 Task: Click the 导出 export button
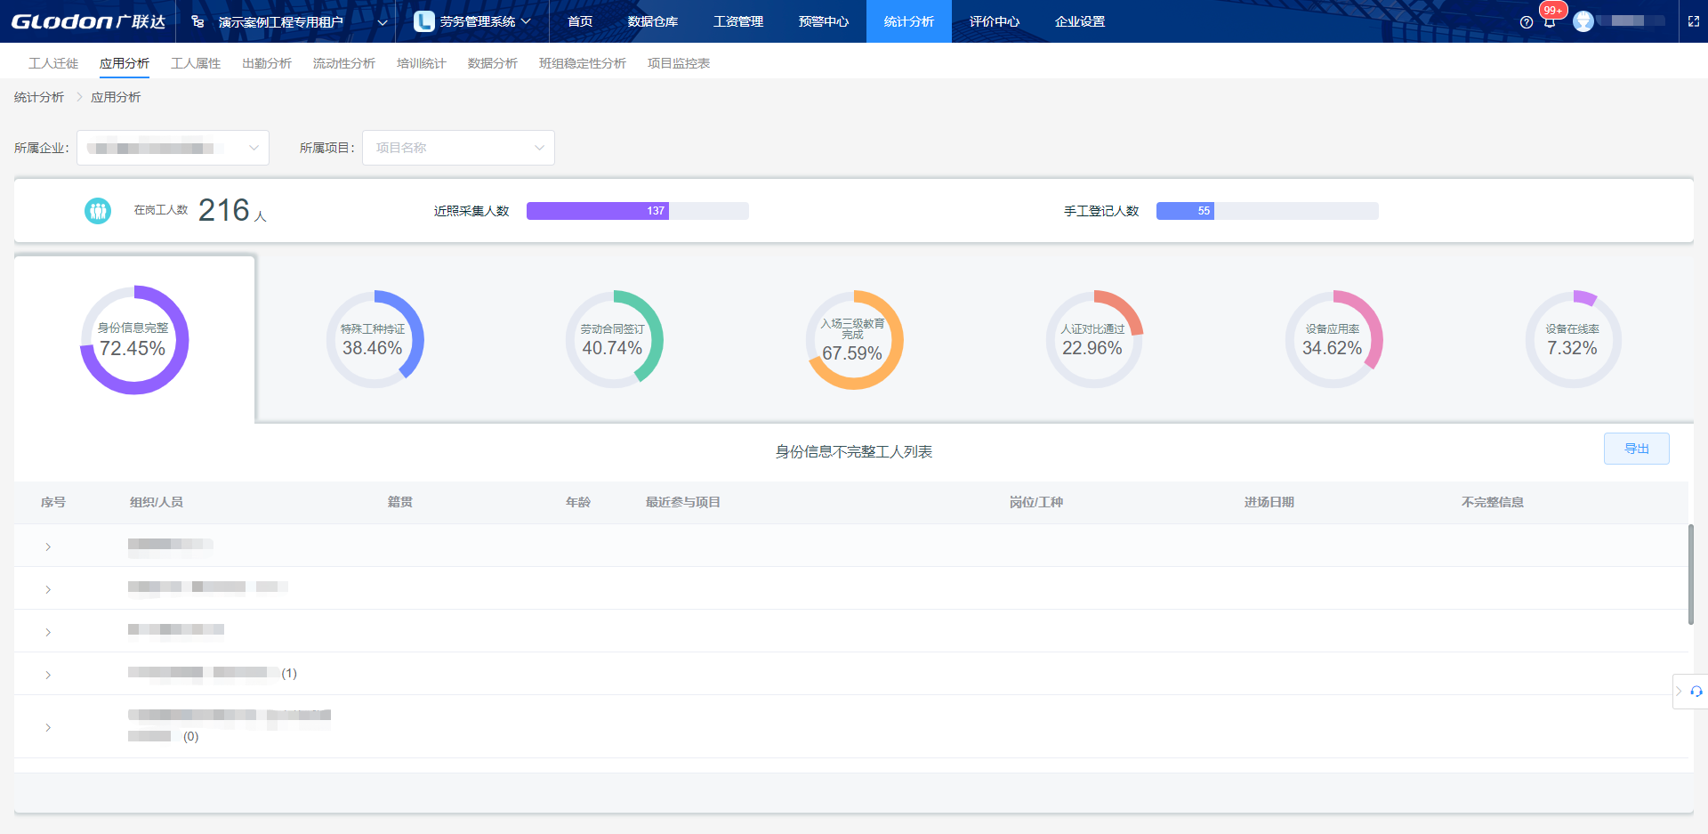point(1636,449)
